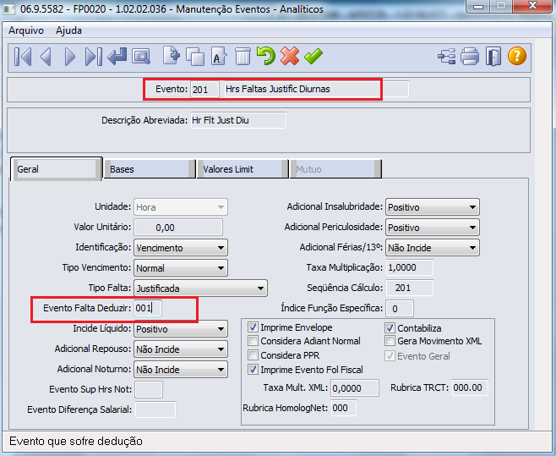Open the Incide Líquido dropdown
This screenshot has width=556, height=456.
point(181,329)
